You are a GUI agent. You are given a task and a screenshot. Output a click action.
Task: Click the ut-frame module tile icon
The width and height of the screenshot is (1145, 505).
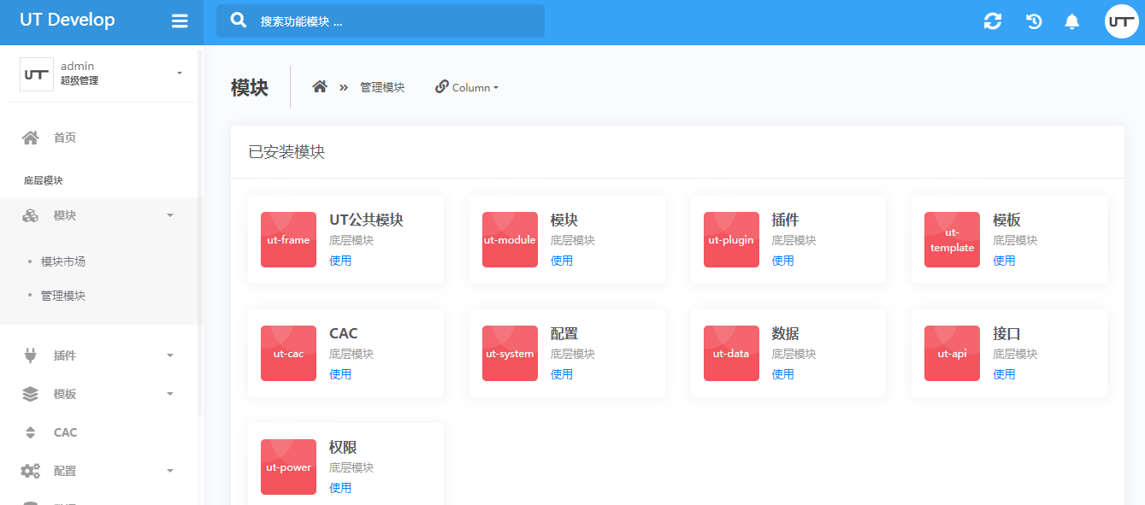click(x=288, y=240)
